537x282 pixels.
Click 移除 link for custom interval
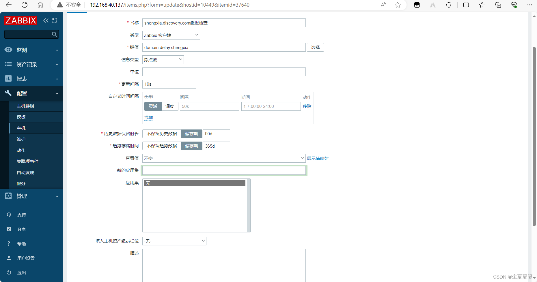point(307,106)
